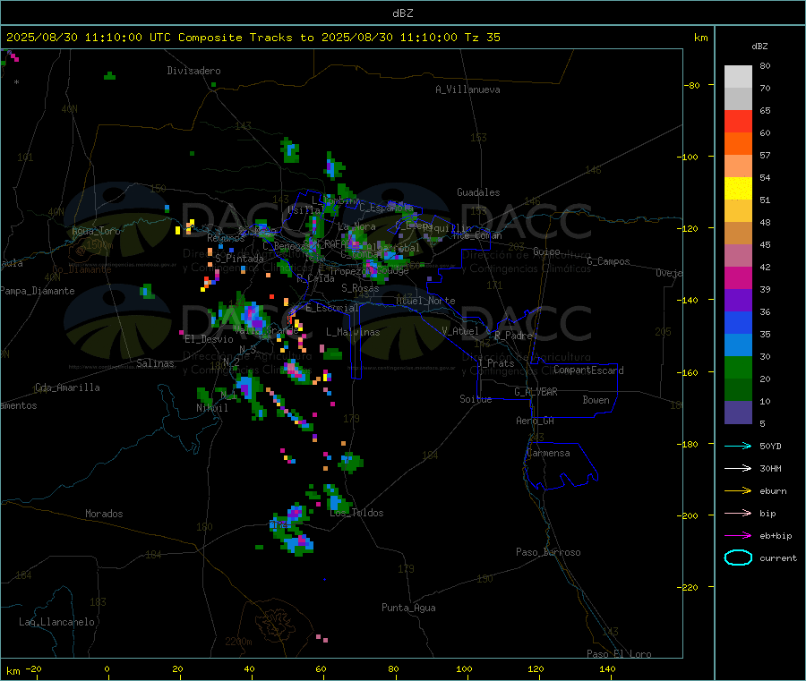The height and width of the screenshot is (681, 806).
Task: Select the royal blue 35-36 dBZ swatch
Action: pos(738,322)
